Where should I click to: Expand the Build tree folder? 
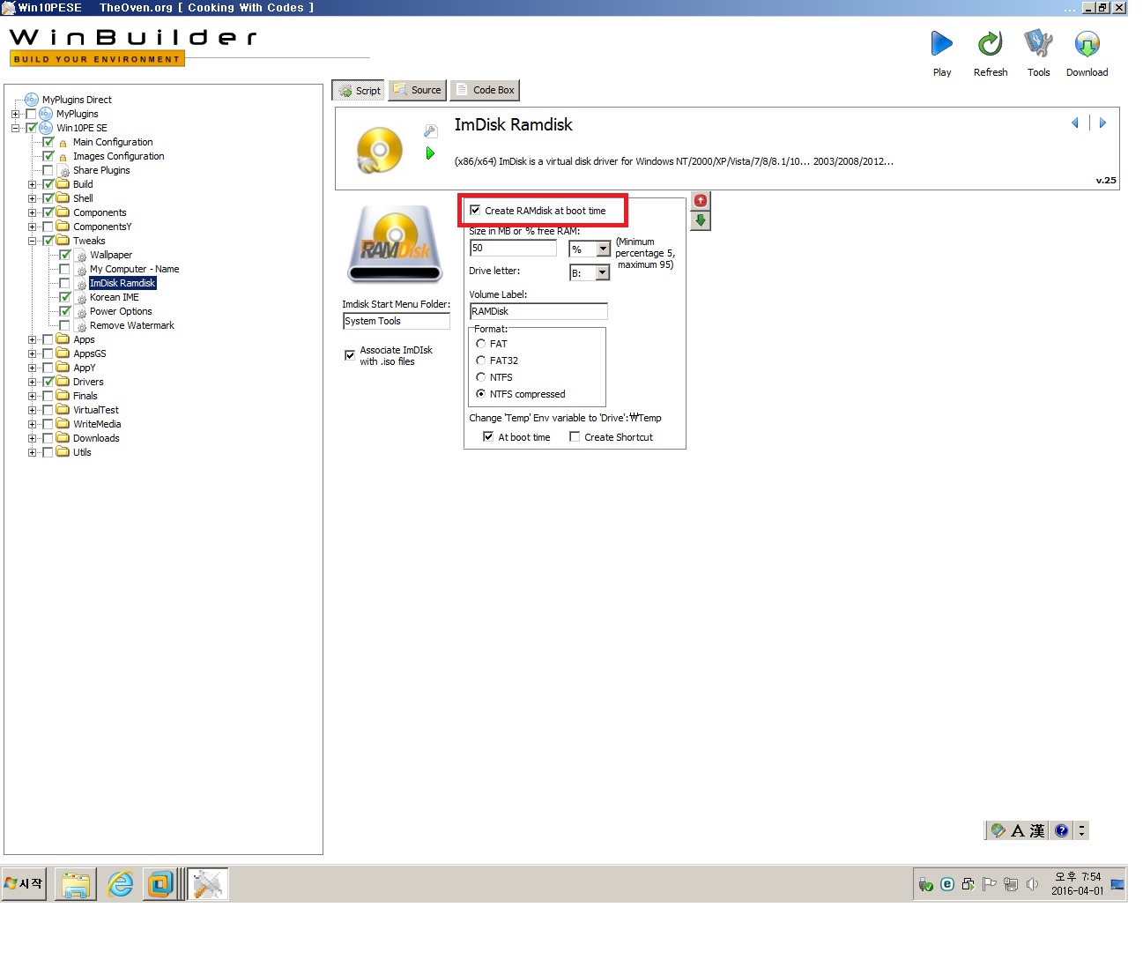(x=33, y=184)
